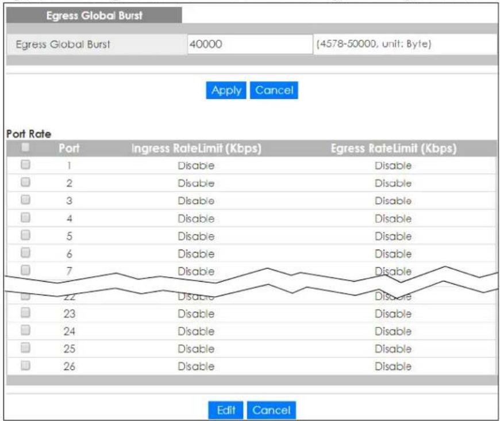Screen dimensions: 500x421
Task: Click the Ingress RateLimit (Kbps) column header
Action: coord(196,148)
